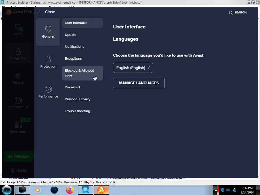Click the network tray icon
Screen dimensions: 260x195
click(x=228, y=190)
